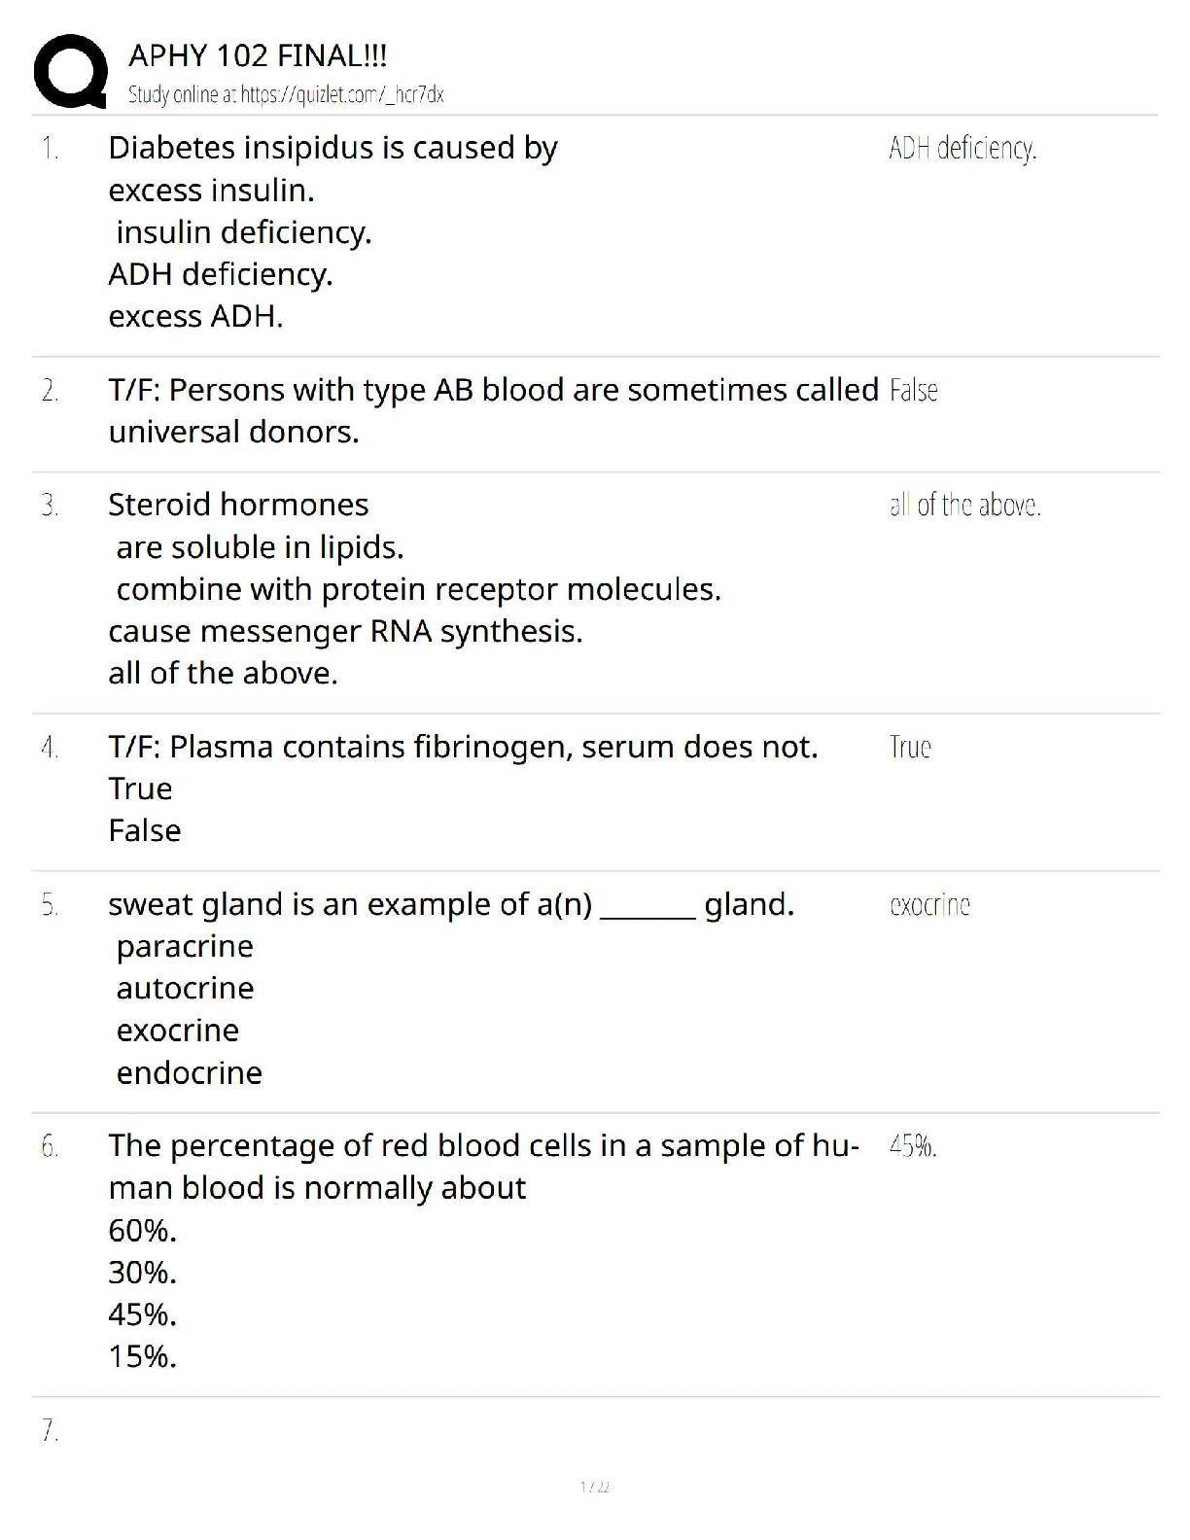Viewport: 1190px width, 1540px height.
Task: Select the '60%.' option
Action: click(x=142, y=1231)
